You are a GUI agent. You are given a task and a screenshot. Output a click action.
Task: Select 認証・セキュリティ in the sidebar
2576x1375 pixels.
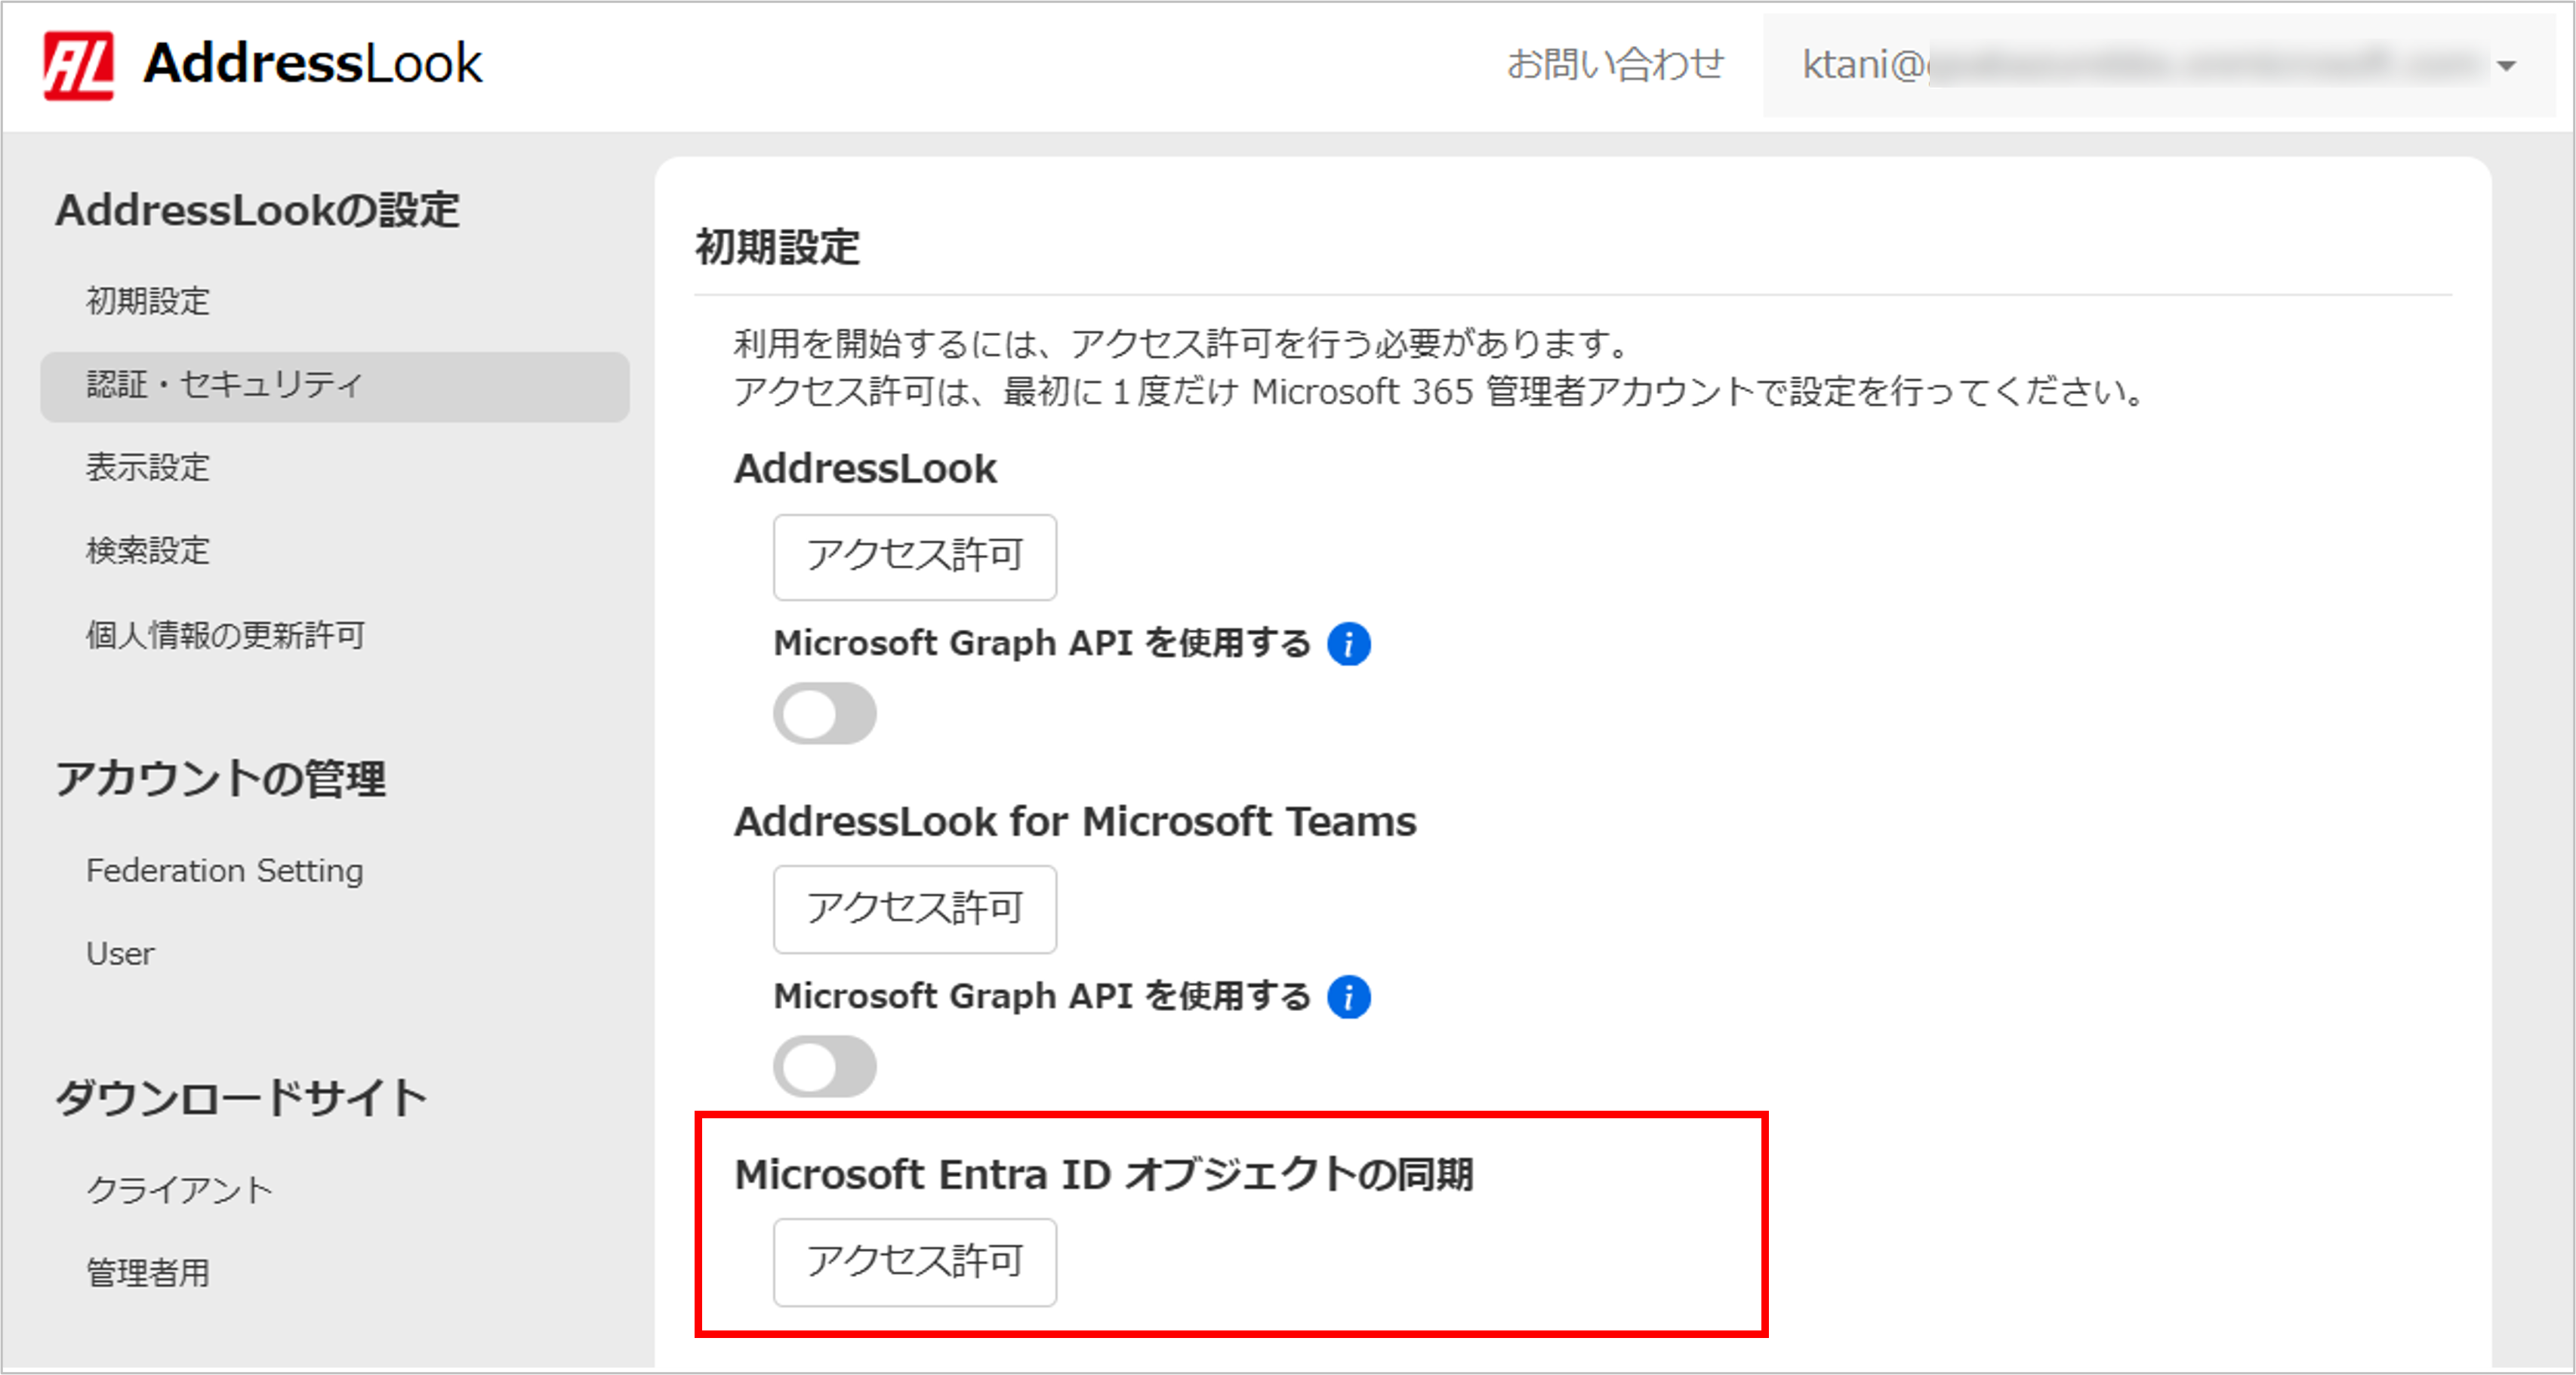pyautogui.click(x=335, y=386)
